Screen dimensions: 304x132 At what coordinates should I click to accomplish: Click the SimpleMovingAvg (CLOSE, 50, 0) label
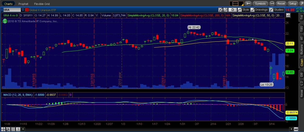253,15
